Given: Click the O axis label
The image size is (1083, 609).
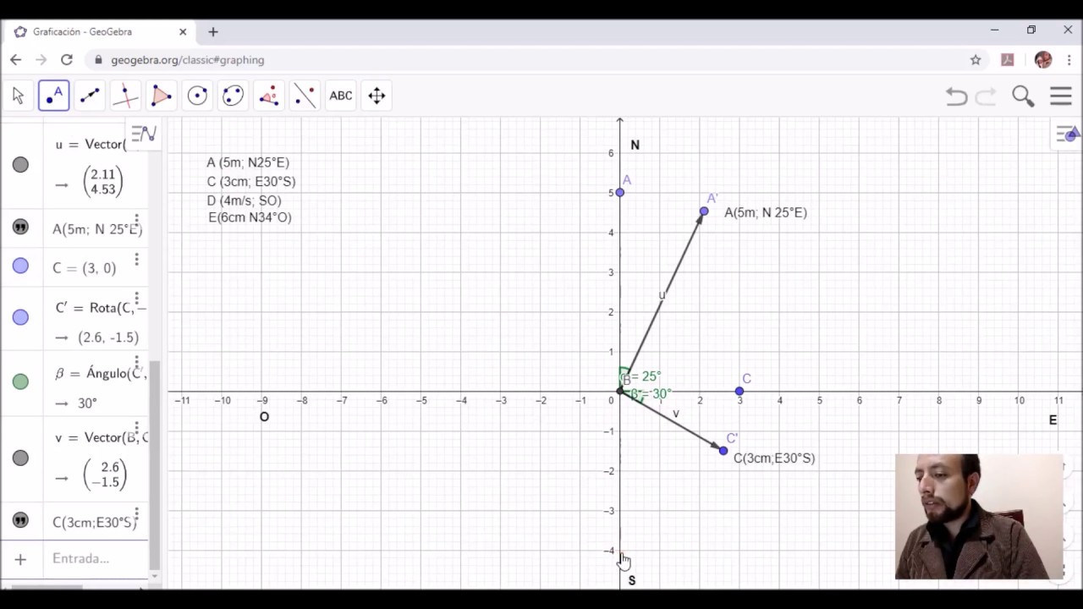Looking at the screenshot, I should click(264, 417).
